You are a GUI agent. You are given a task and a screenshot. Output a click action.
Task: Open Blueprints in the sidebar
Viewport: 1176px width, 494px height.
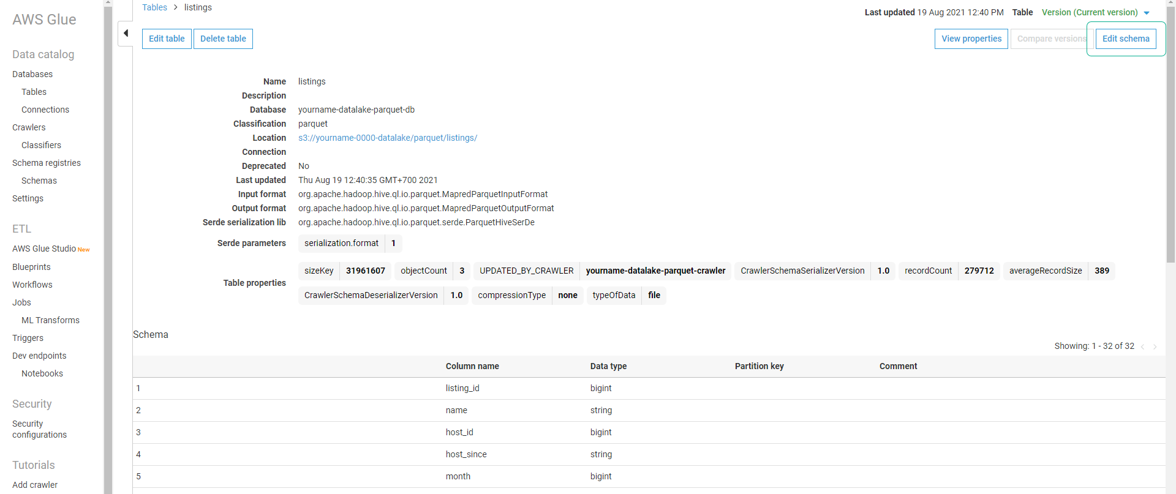coord(31,267)
